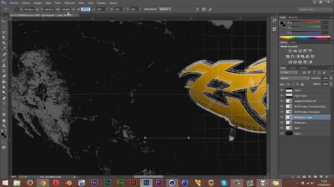Cancel the transform in options bar

tap(204, 9)
